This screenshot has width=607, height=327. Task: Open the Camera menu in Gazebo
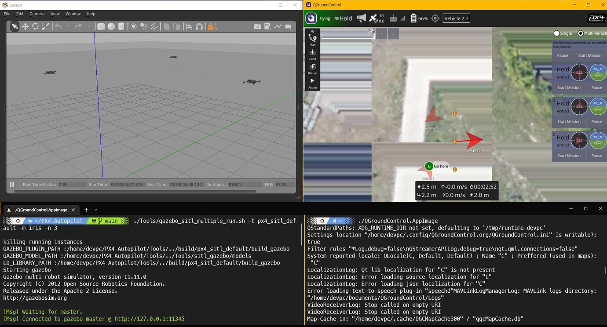[37, 14]
